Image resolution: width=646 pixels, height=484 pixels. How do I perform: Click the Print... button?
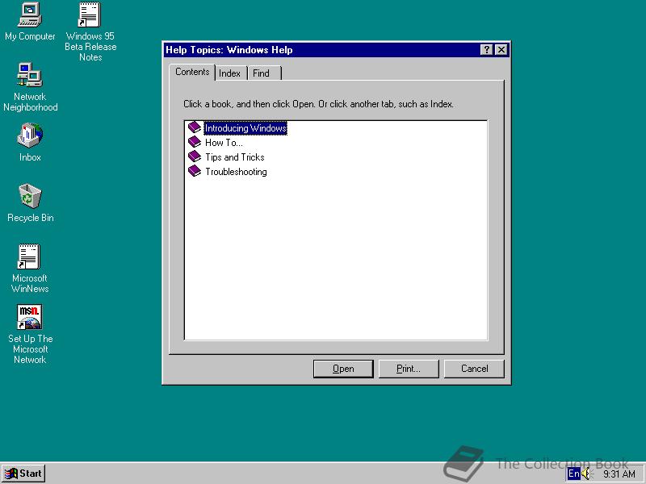pyautogui.click(x=409, y=369)
